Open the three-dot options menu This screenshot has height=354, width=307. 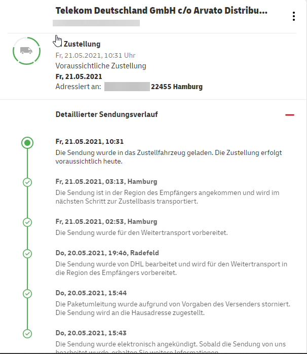(294, 16)
